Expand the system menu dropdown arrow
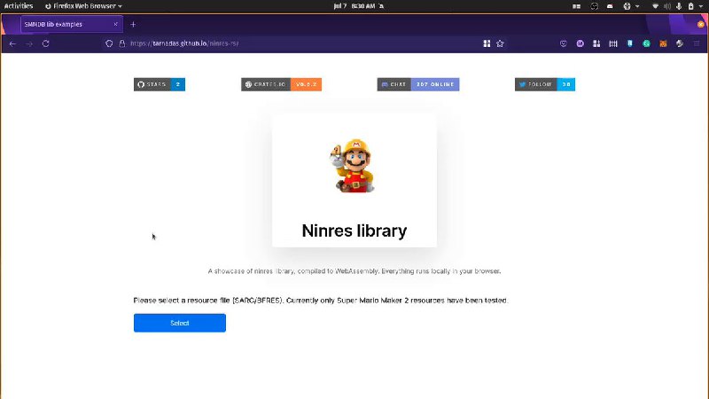This screenshot has width=709, height=399. tap(701, 6)
